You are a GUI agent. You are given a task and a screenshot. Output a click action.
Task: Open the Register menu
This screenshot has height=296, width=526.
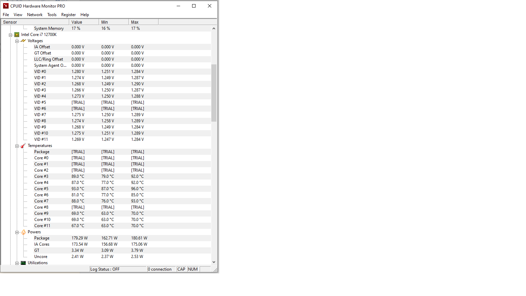click(68, 15)
